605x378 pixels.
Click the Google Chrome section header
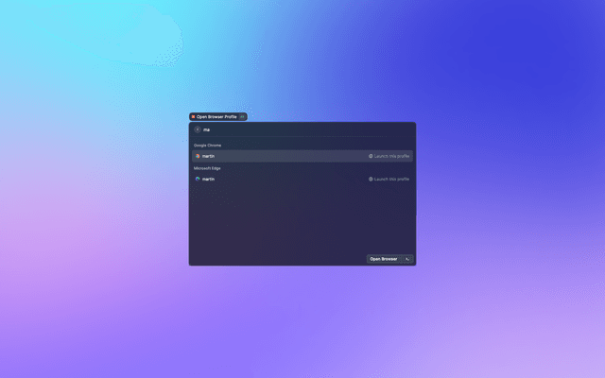[x=208, y=146]
